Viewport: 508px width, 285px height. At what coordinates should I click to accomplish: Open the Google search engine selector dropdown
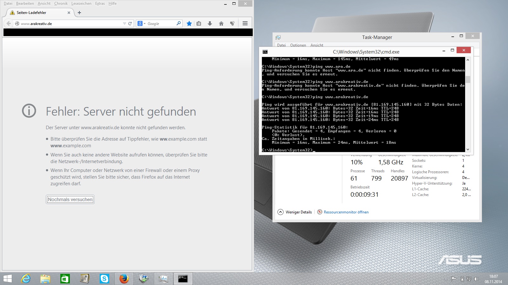[x=141, y=23]
